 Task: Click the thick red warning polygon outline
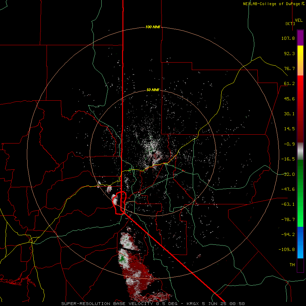tap(119, 203)
